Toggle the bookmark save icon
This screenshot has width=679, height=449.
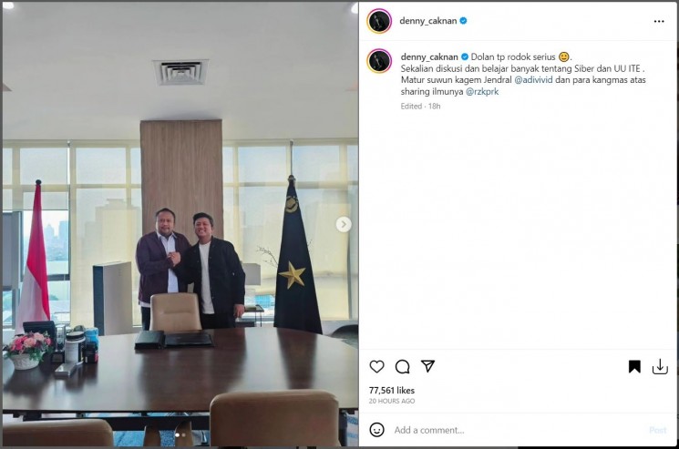[634, 366]
